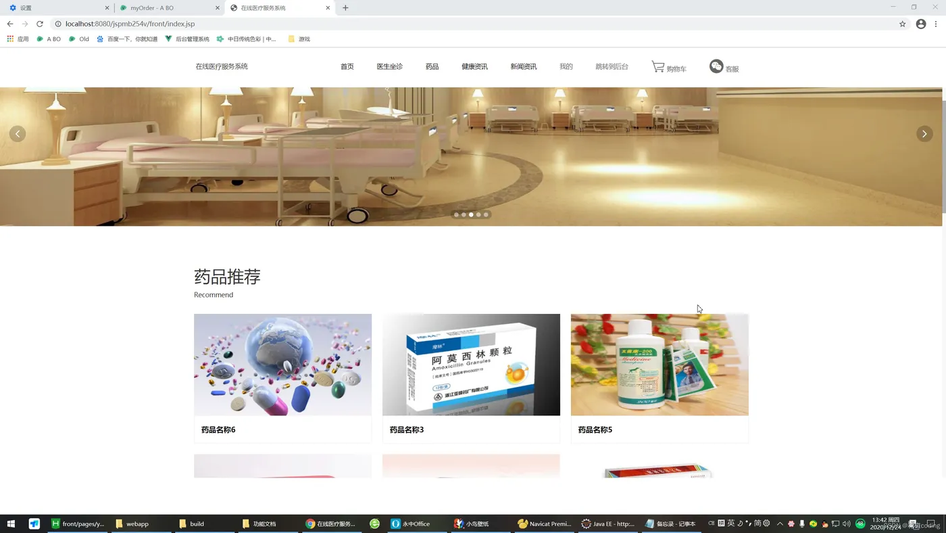Close the myOrder - A BO tab
Viewport: 946px width, 533px height.
218,8
